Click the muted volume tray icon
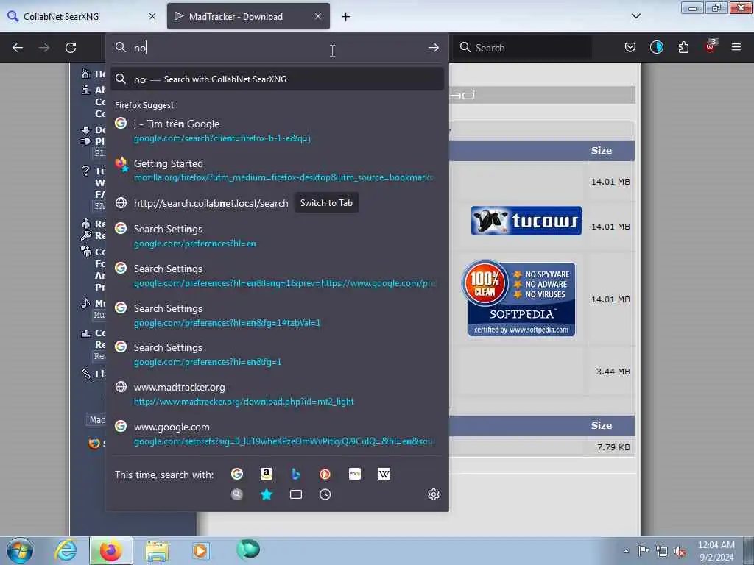This screenshot has width=754, height=565. 680,552
